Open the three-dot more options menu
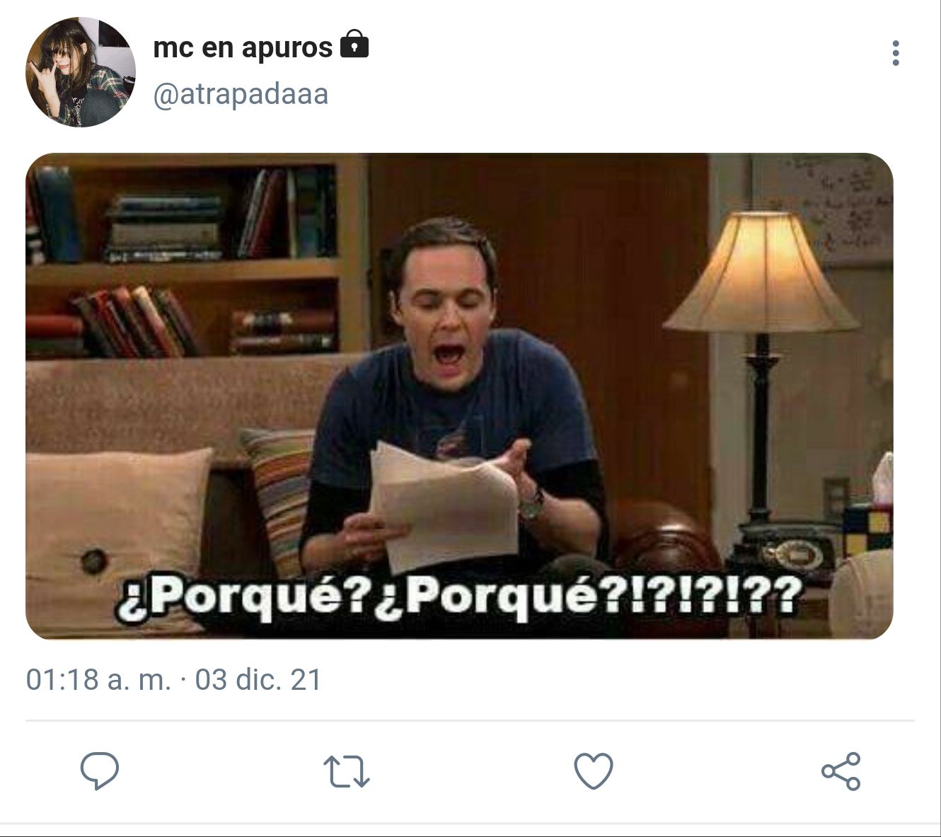The height and width of the screenshot is (837, 941). pos(896,53)
